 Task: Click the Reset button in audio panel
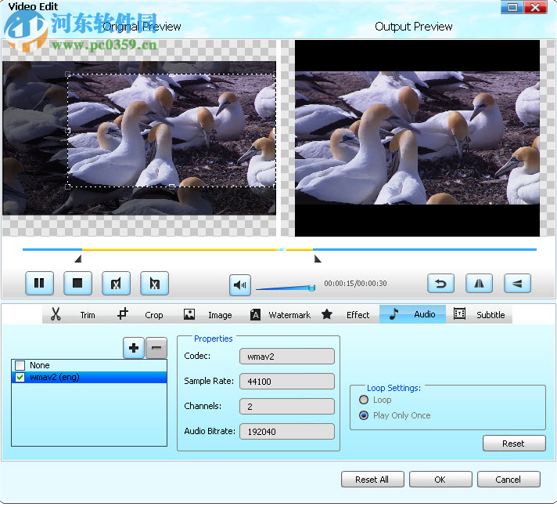[x=514, y=444]
